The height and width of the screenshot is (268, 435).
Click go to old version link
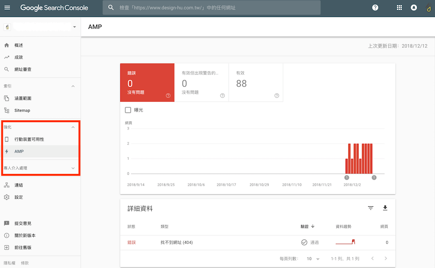pyautogui.click(x=23, y=247)
